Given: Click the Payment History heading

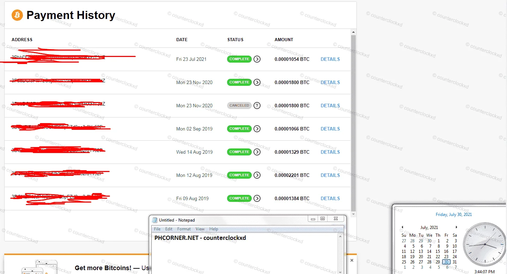Looking at the screenshot, I should (x=71, y=15).
